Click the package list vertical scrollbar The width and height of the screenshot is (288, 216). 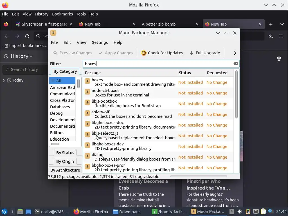coord(236,94)
